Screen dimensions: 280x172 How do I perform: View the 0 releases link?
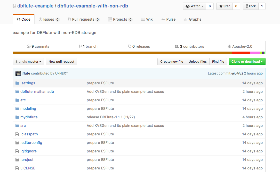[139, 46]
